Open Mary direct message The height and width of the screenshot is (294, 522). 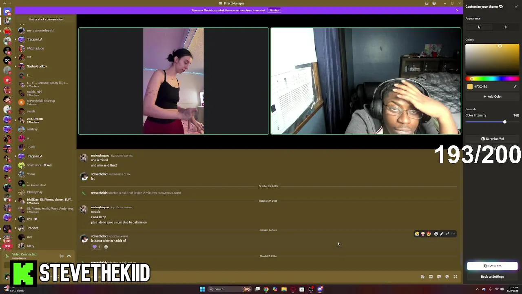[46, 246]
